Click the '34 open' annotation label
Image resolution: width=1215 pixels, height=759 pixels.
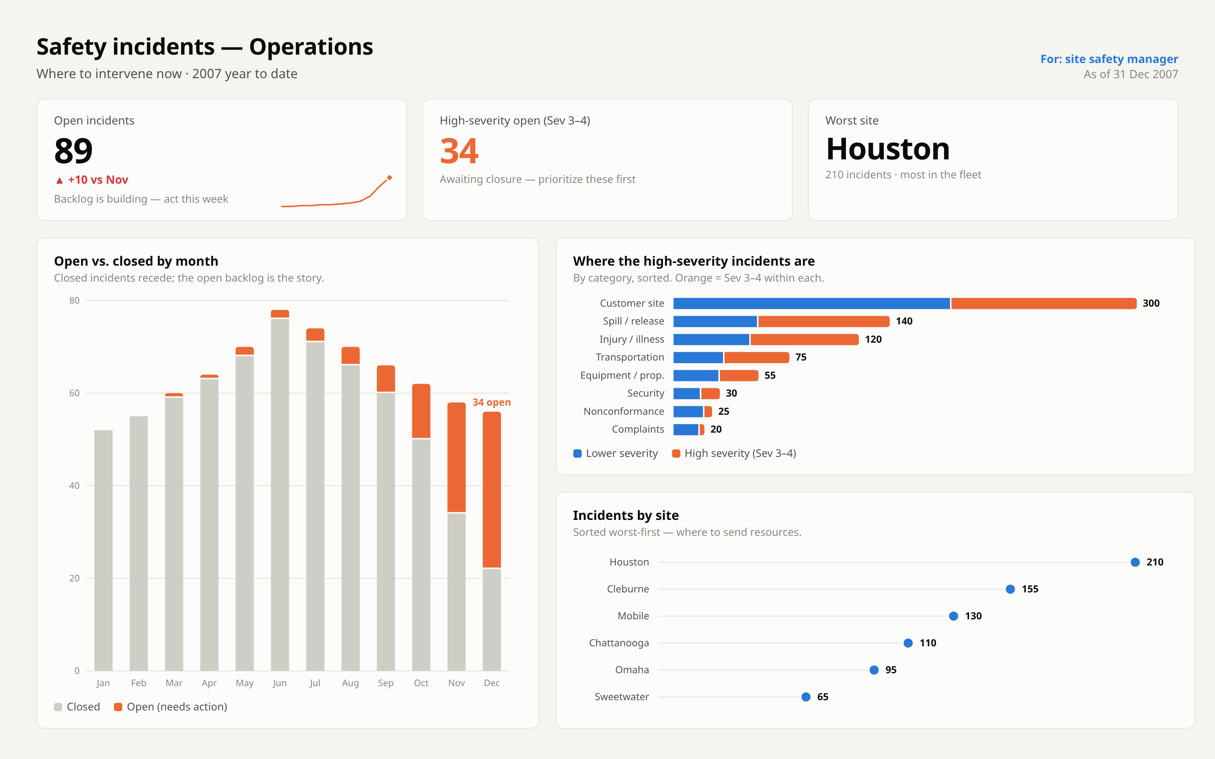(492, 402)
